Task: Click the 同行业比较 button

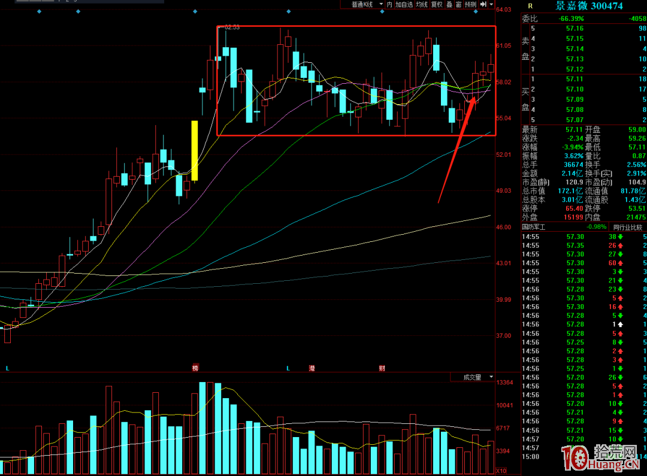Action: point(628,228)
